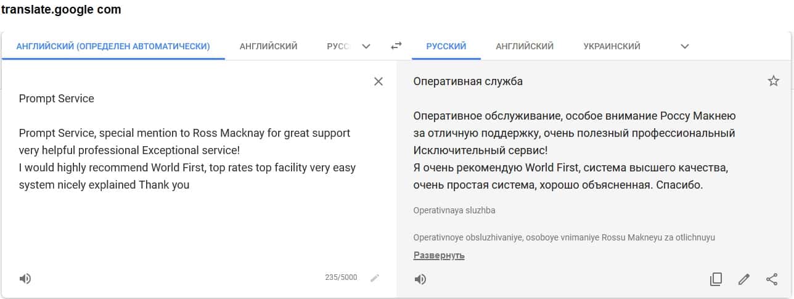Select РУССКИЙ as target language
The width and height of the screenshot is (794, 299).
(446, 46)
